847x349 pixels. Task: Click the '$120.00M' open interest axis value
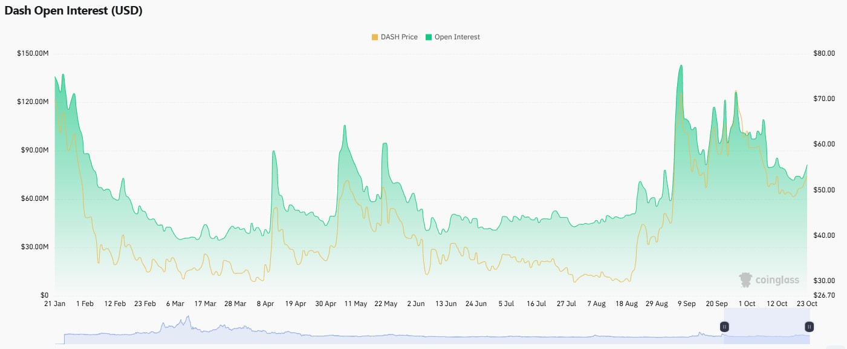point(33,102)
